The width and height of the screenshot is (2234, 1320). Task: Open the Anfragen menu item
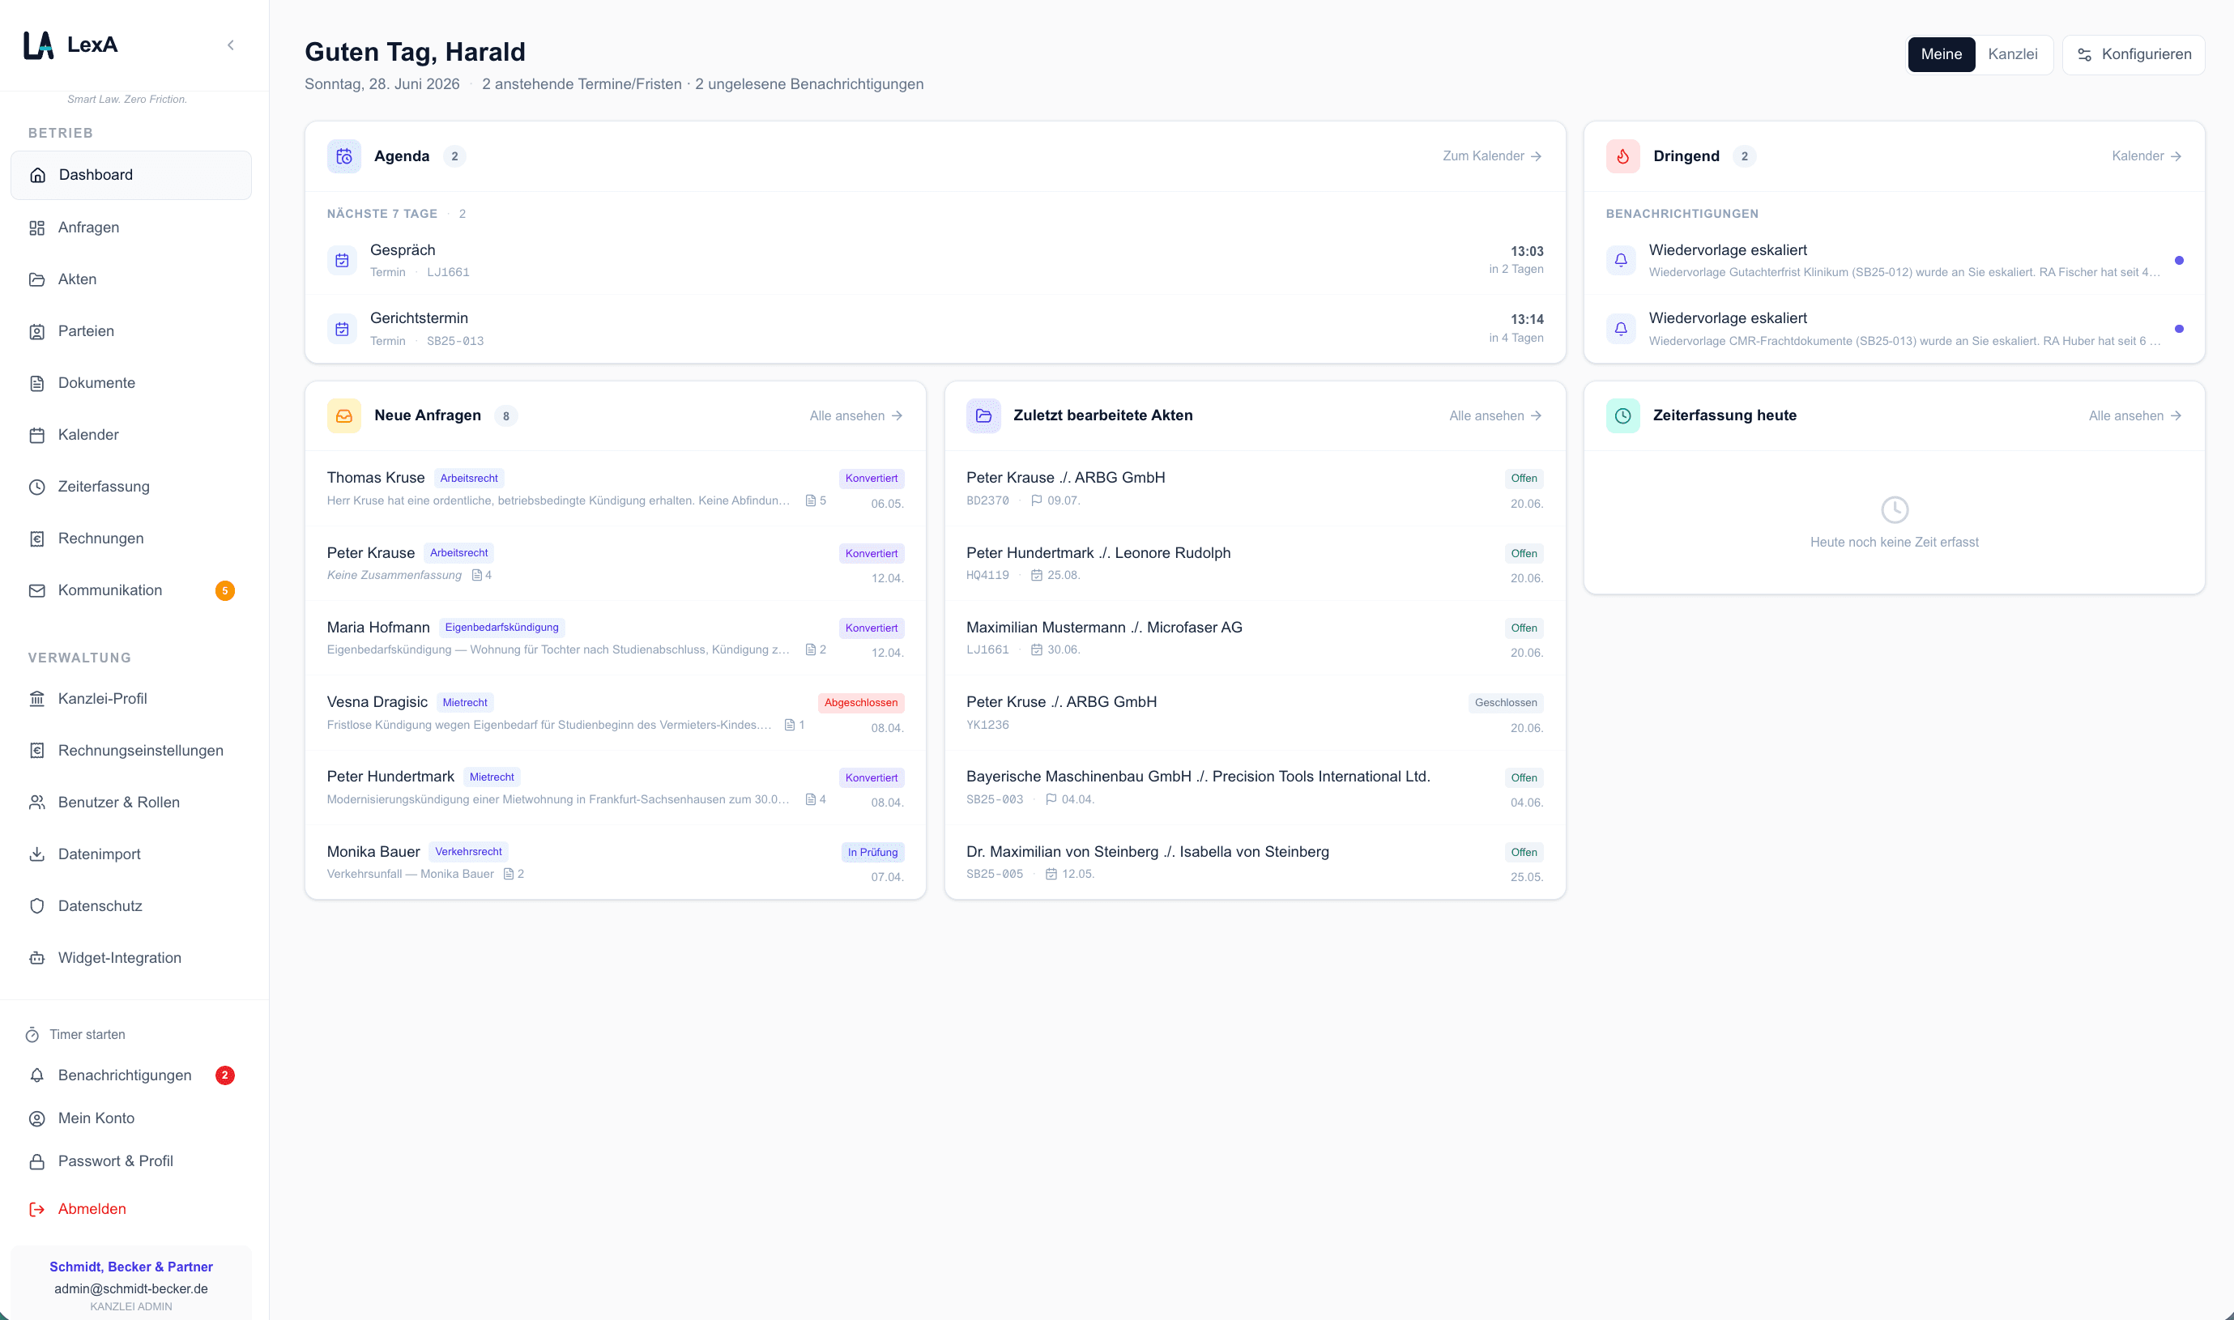(x=130, y=228)
